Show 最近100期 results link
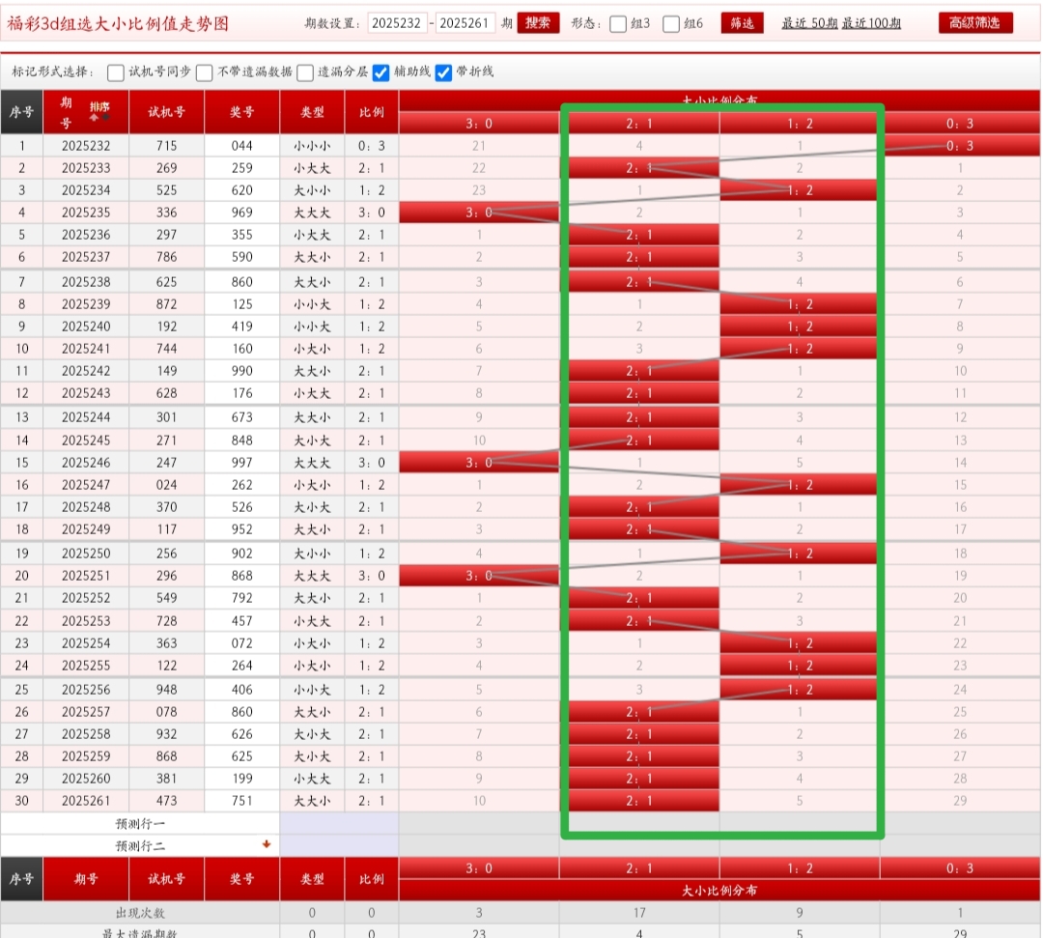Viewport: 1043px width, 938px height. 871,23
